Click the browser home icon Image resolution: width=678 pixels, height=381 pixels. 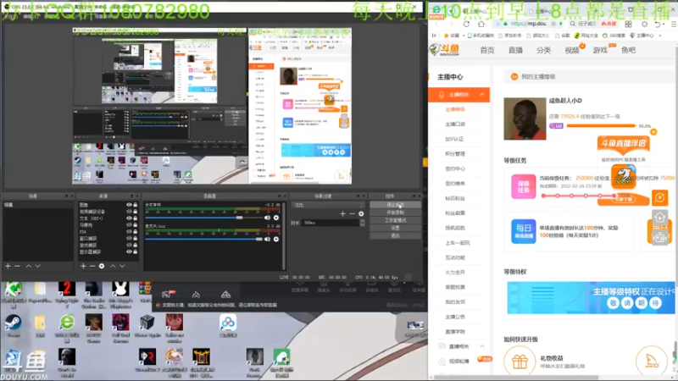click(481, 24)
